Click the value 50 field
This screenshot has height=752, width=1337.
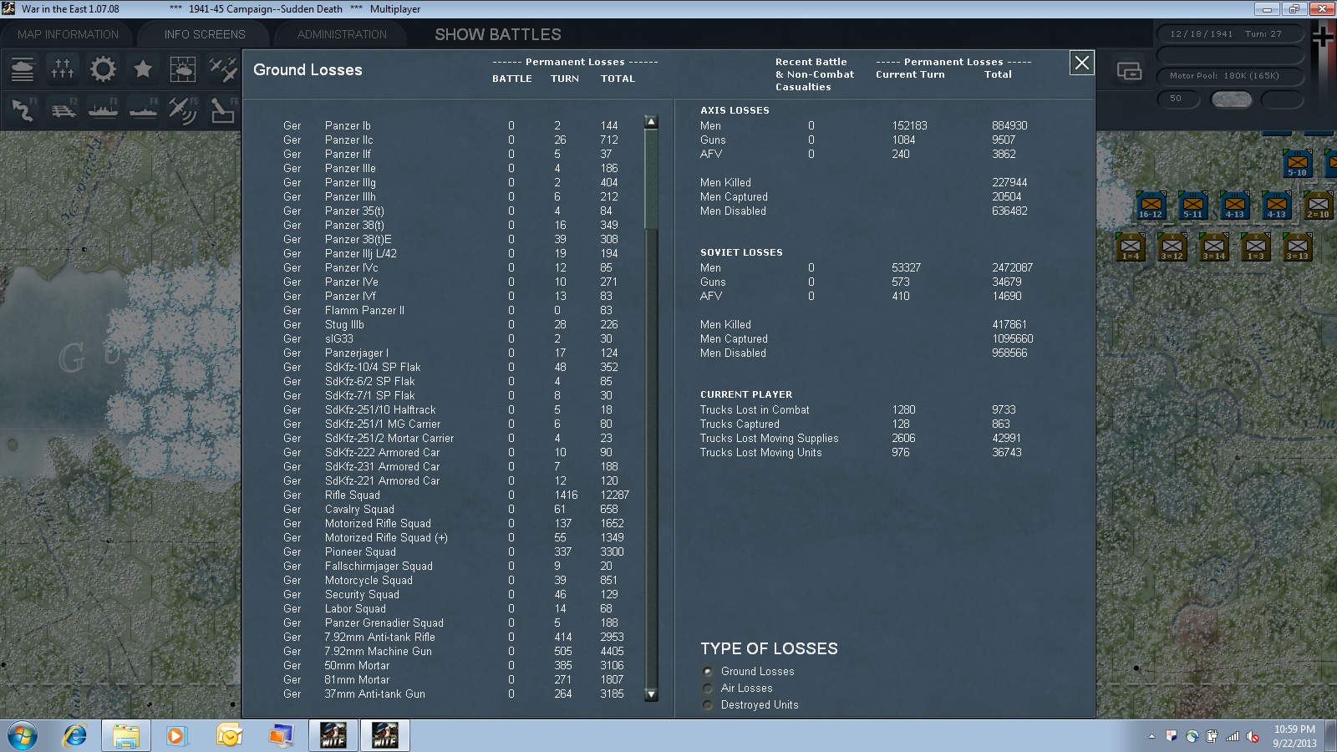click(x=1178, y=99)
